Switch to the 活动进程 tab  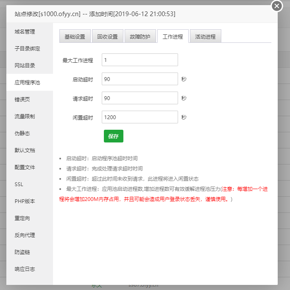pos(206,36)
